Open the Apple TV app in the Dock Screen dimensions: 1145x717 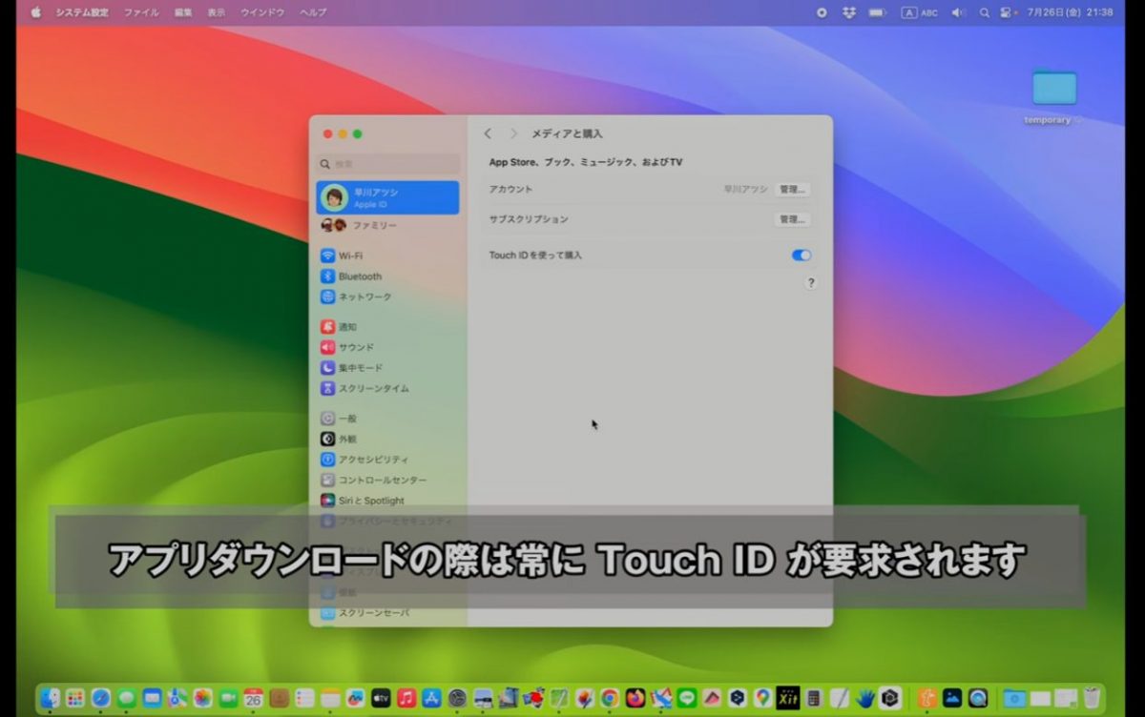tap(381, 698)
